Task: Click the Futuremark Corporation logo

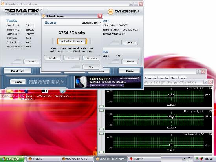Action: [123, 12]
